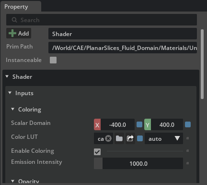
Task: Click blue reset square in Color LUT row
Action: [140, 138]
